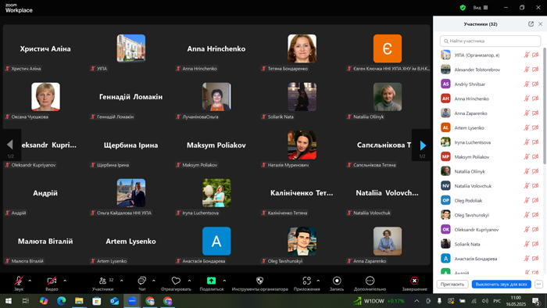Screen dimensions: 547x308
Task: Open Windows notification center icon
Action: click(x=536, y=301)
